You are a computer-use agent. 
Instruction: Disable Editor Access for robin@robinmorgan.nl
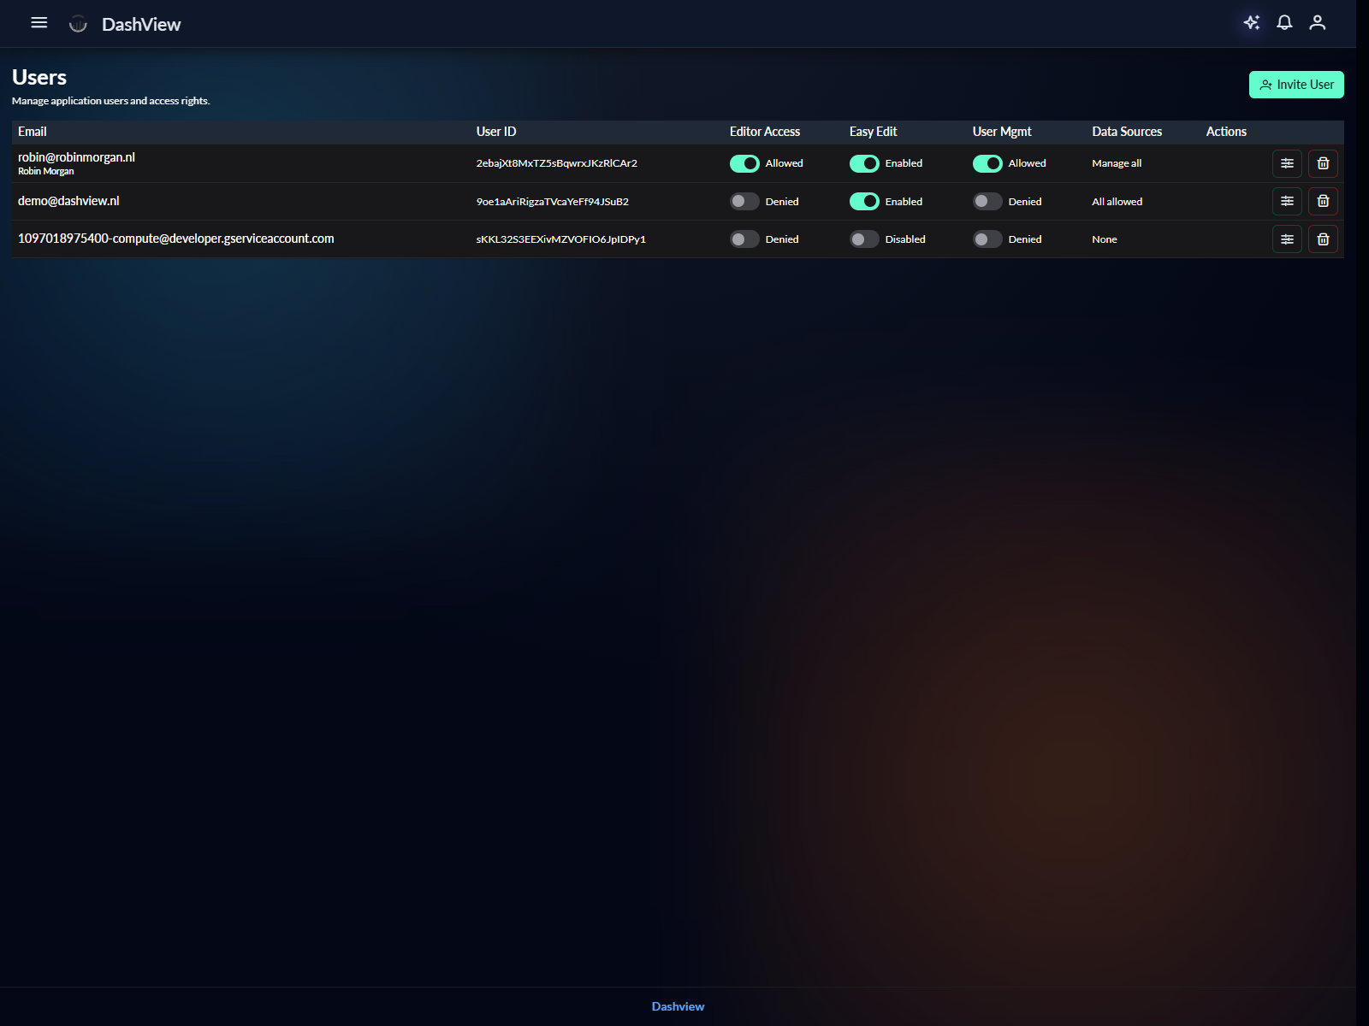tap(744, 163)
